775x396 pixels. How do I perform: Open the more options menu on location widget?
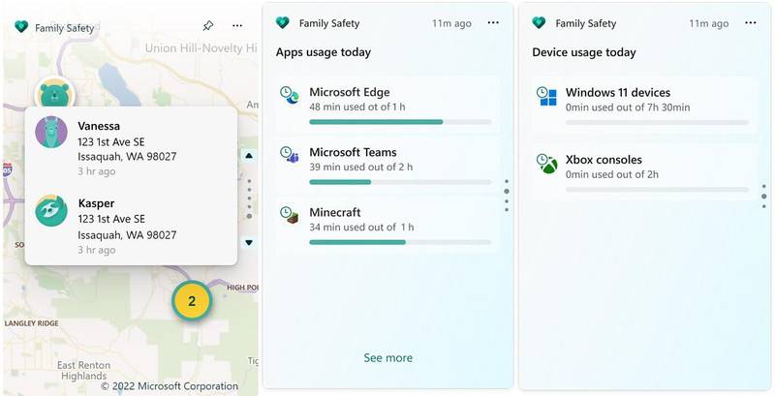coord(237,26)
